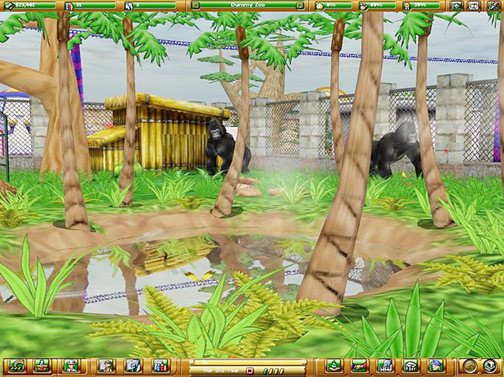This screenshot has width=504, height=377.
Task: Click the award ribbon rating icon
Action: pos(408,6)
